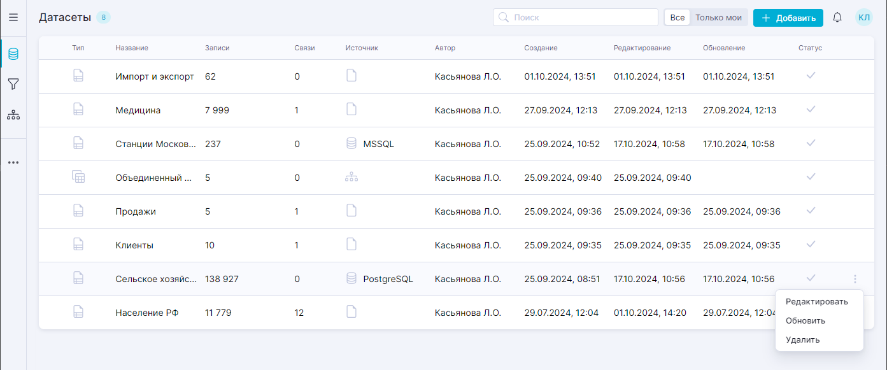Sort by the Связи column header

(x=304, y=48)
